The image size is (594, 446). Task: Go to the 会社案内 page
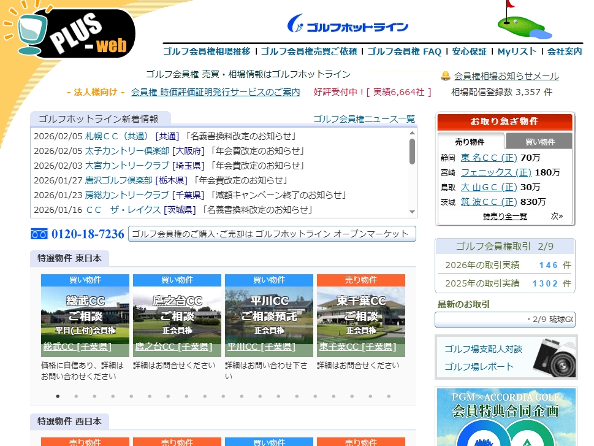565,52
